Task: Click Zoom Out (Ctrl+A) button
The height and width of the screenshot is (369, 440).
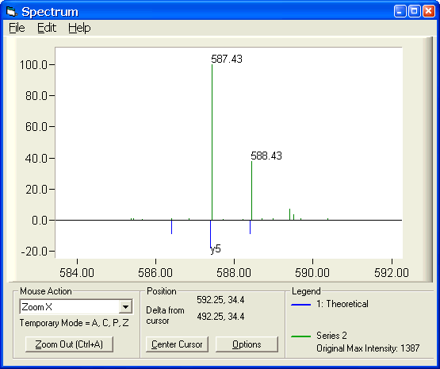Action: tap(69, 344)
